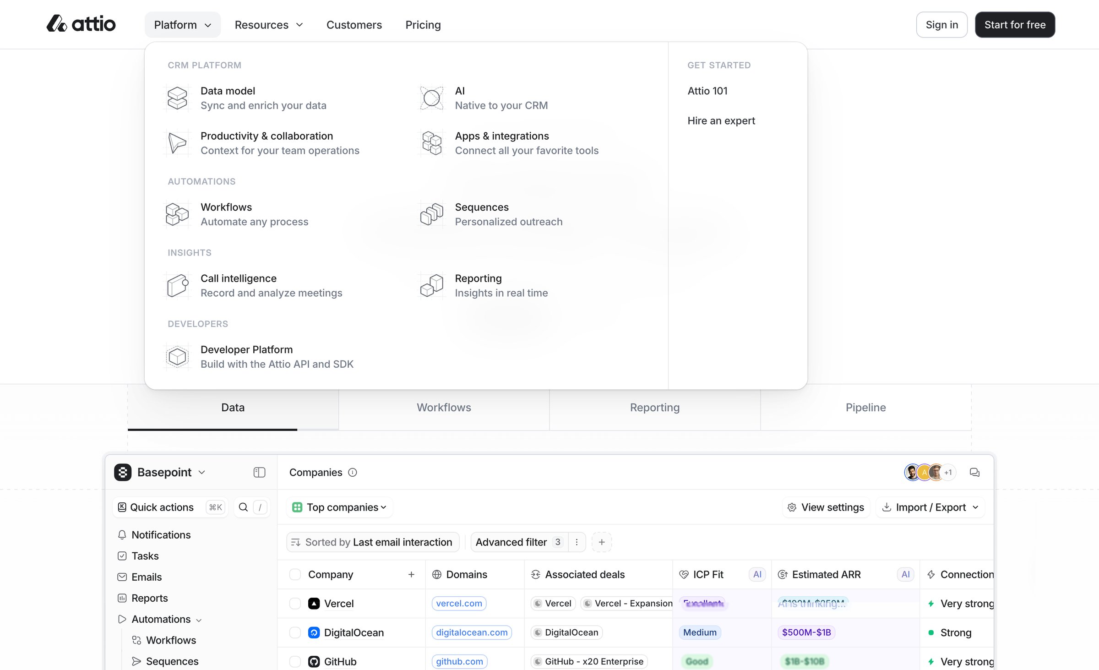1099x670 pixels.
Task: Check the DigitalOcean row checkbox
Action: point(295,632)
